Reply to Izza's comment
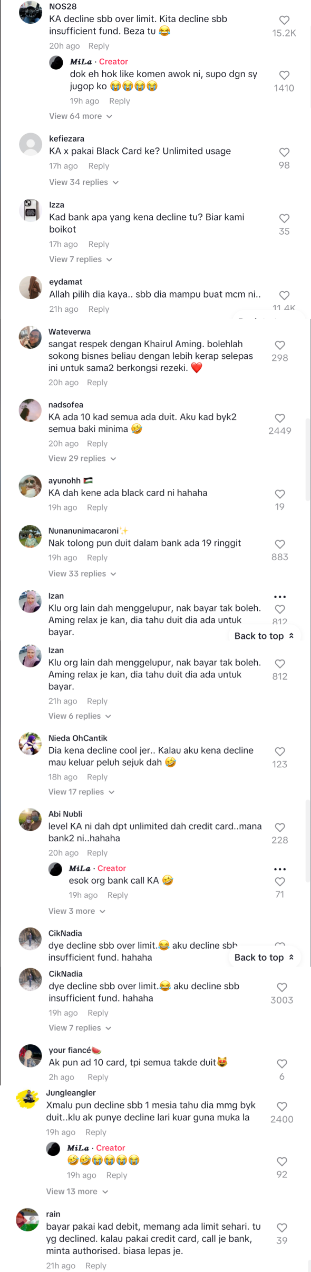Viewport: 311px width, 1272px height. 99,244
